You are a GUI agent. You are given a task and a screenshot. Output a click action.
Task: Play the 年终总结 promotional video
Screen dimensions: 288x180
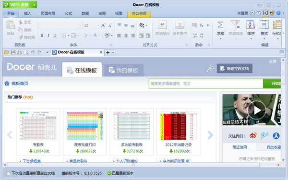pos(256,110)
